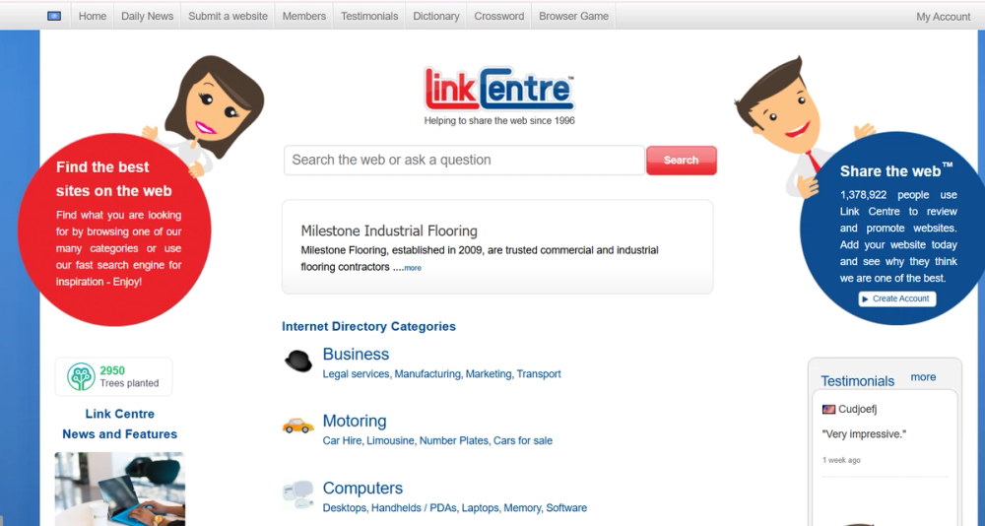The image size is (985, 526).
Task: Open the Crossword page from the navbar
Action: point(498,17)
